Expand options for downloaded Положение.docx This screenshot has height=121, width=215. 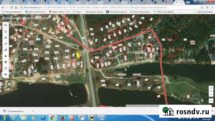click(33, 111)
